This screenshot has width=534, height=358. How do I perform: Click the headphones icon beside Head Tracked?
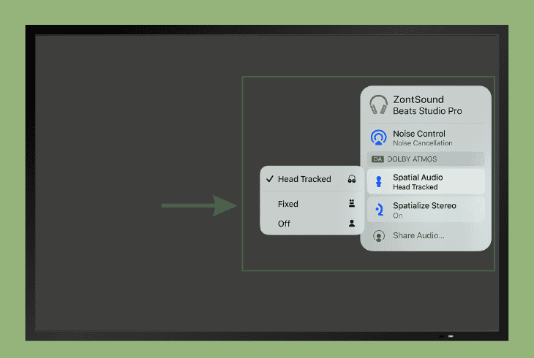(x=352, y=179)
